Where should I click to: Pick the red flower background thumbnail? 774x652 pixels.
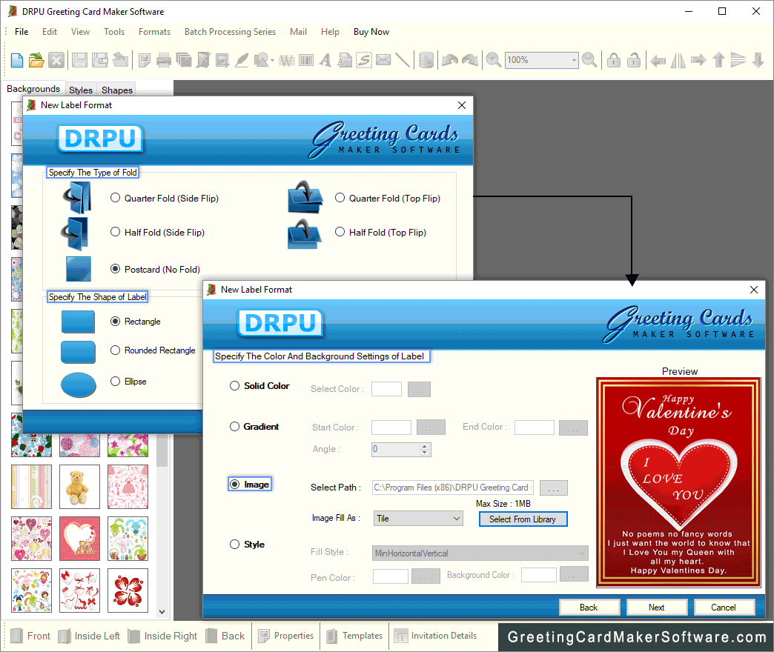coord(128,591)
